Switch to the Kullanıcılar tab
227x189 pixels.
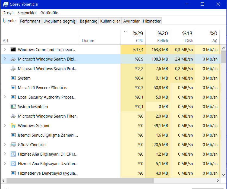coord(110,21)
